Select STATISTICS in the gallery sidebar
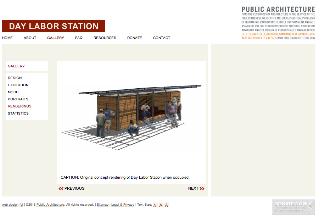319x222 pixels. pos(18,113)
